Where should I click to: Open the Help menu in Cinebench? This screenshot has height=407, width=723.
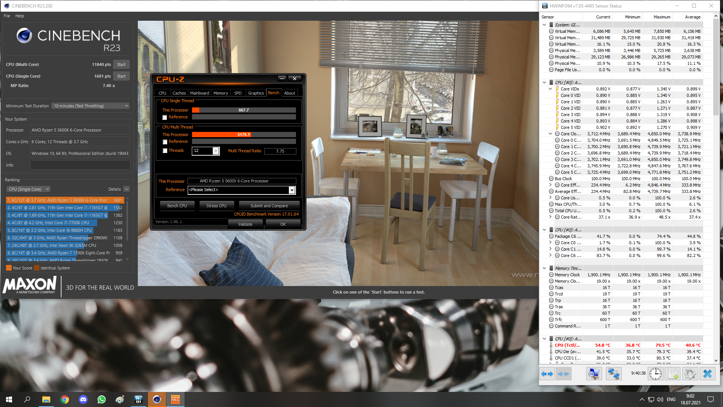point(20,16)
